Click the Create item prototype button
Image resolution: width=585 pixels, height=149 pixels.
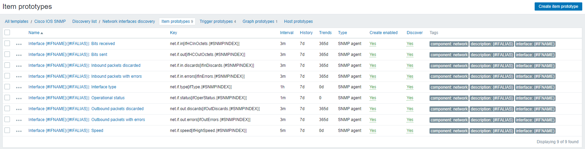(x=558, y=6)
